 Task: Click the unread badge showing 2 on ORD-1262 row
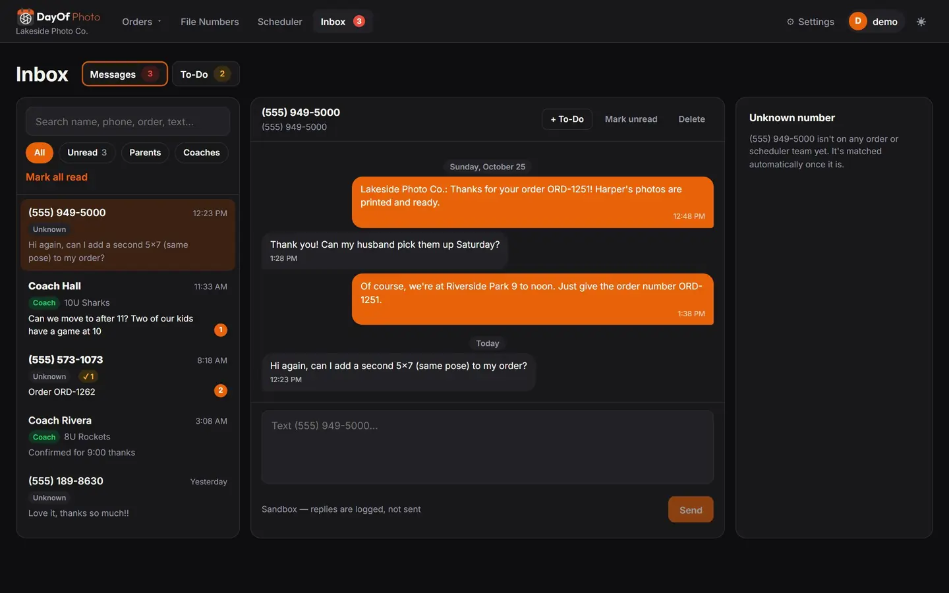221,391
